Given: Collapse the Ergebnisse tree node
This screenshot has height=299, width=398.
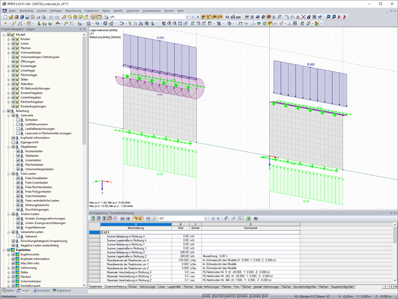Looking at the screenshot, I should (x=4, y=250).
